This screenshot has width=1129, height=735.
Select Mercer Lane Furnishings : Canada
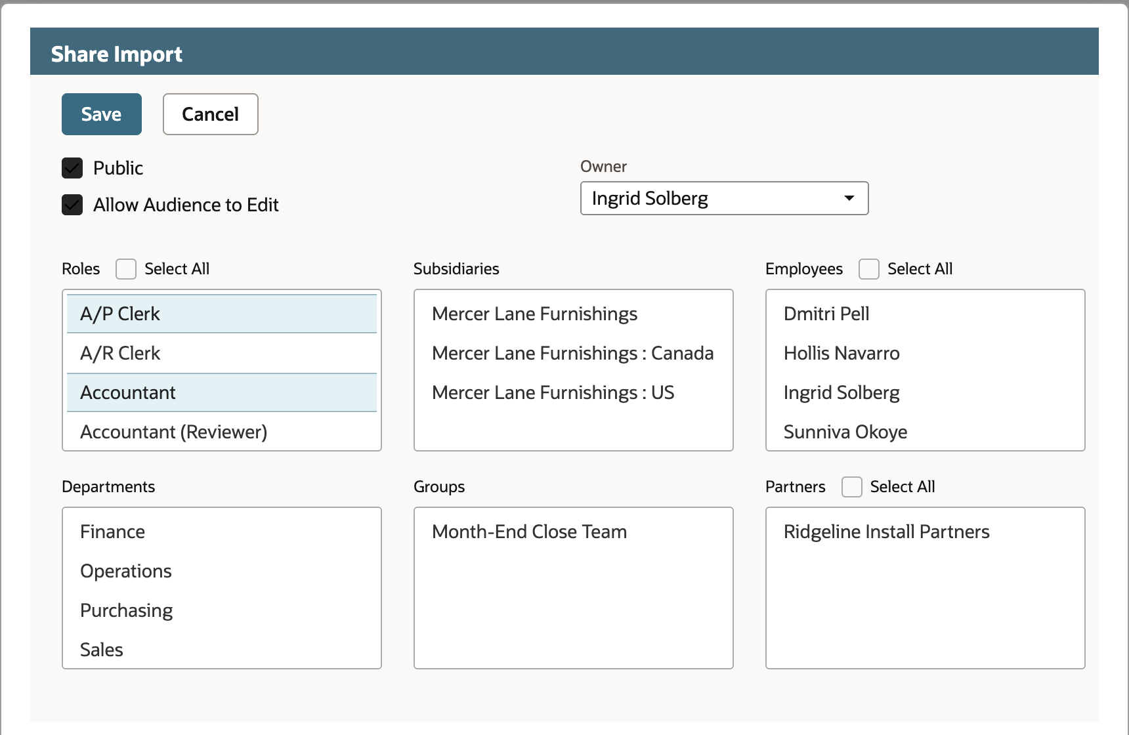click(x=574, y=353)
